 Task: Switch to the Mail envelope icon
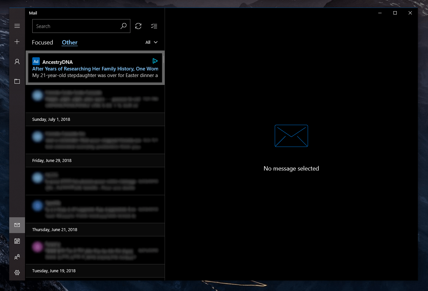coord(17,225)
